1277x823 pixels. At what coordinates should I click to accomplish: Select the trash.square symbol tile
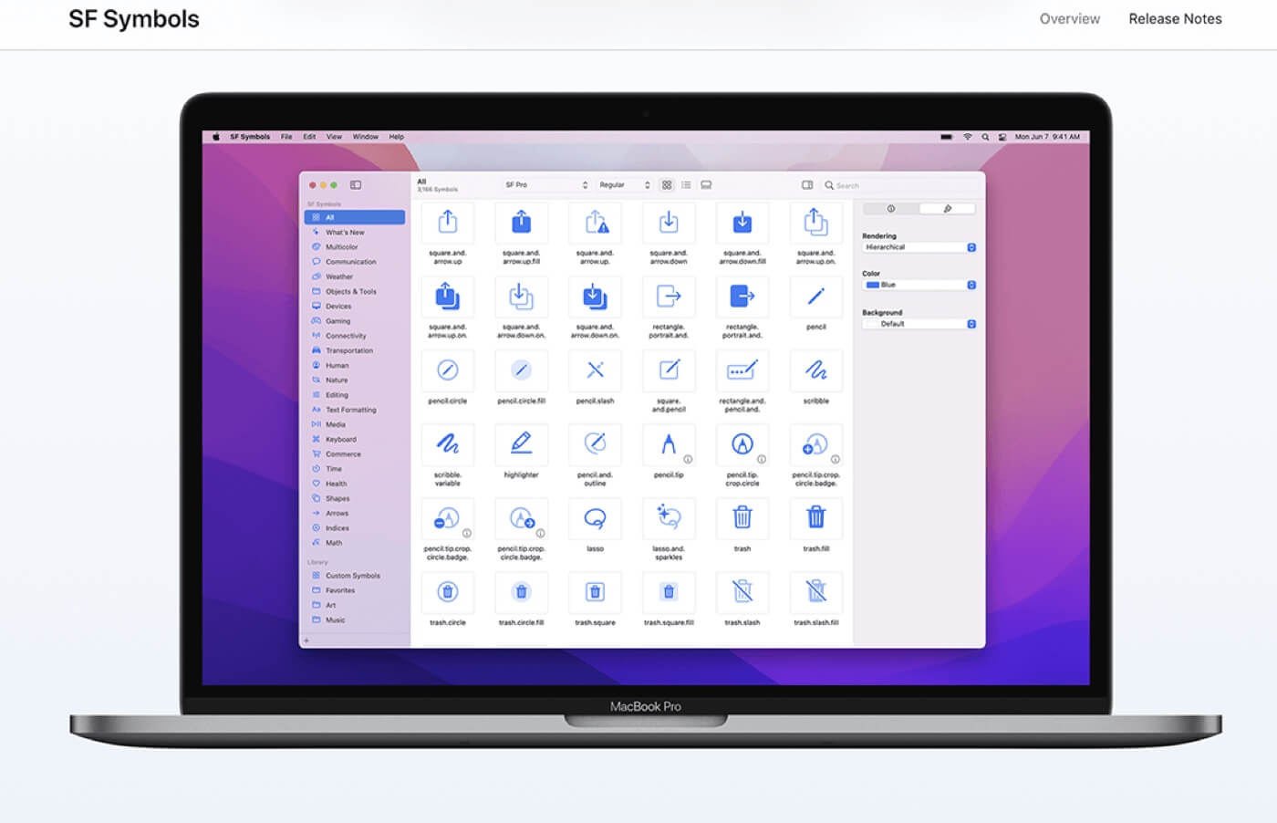point(595,592)
